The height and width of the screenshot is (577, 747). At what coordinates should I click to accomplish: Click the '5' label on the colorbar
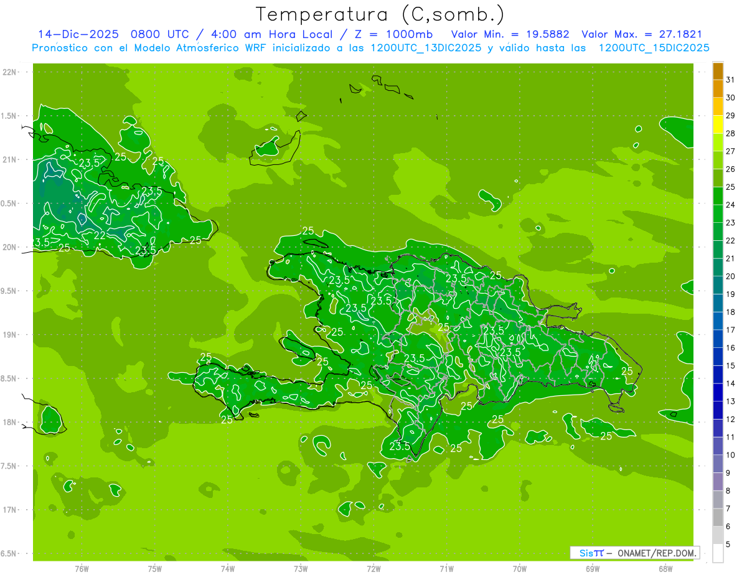click(728, 545)
